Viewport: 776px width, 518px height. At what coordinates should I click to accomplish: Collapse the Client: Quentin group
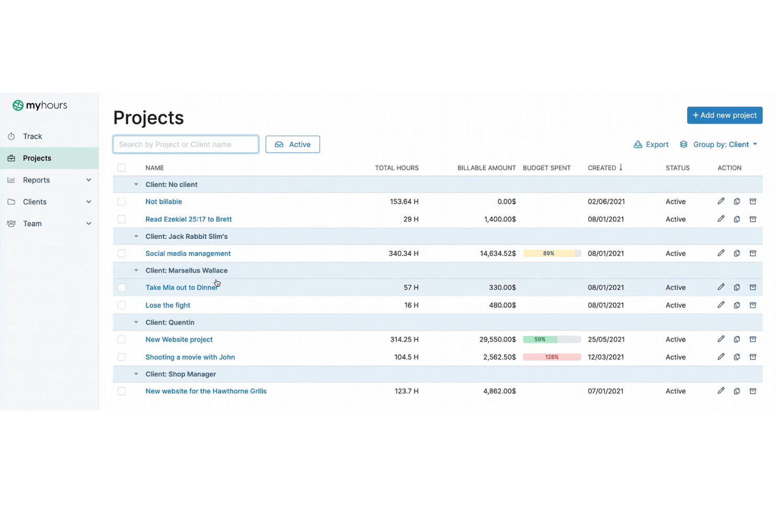pyautogui.click(x=136, y=322)
